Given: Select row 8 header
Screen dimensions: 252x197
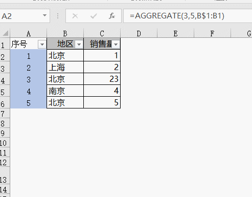Looking at the screenshot, I should 5,123.
